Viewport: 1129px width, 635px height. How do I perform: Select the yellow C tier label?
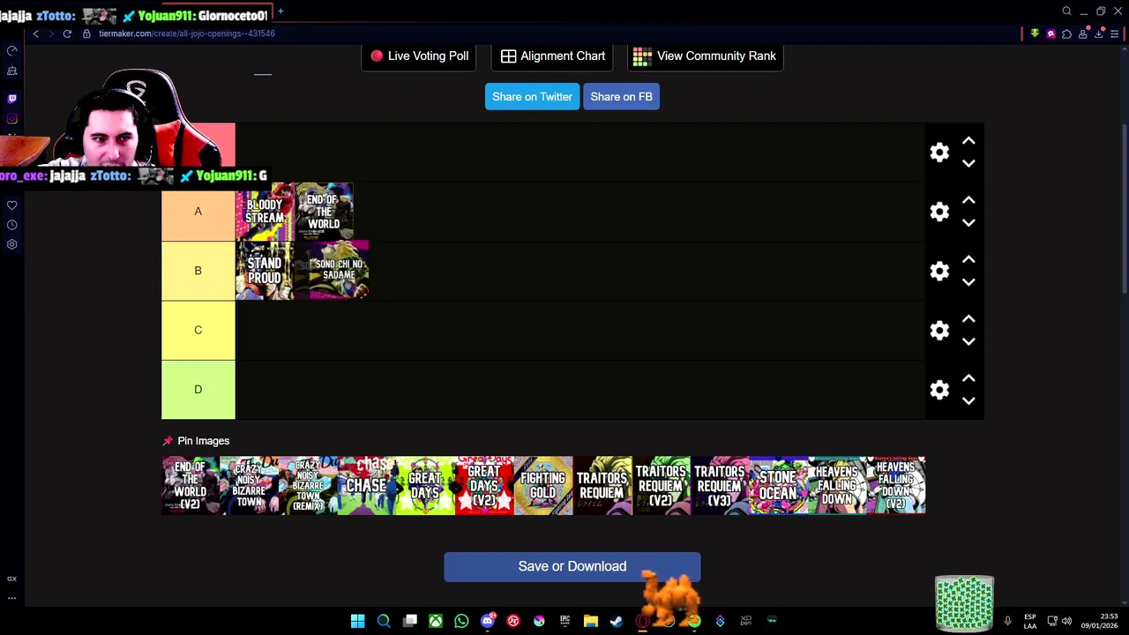pyautogui.click(x=198, y=330)
